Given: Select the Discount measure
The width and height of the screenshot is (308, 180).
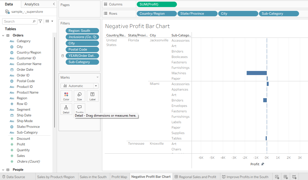Looking at the screenshot, I should coord(23,139).
